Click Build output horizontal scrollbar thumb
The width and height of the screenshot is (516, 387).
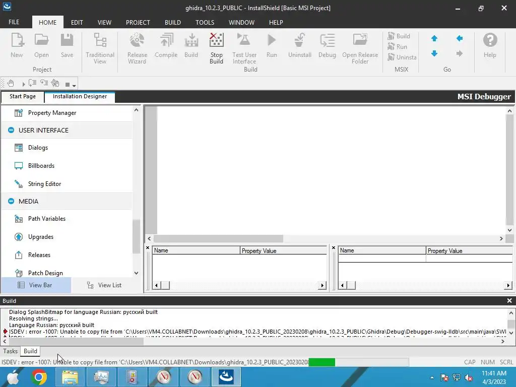(77, 342)
